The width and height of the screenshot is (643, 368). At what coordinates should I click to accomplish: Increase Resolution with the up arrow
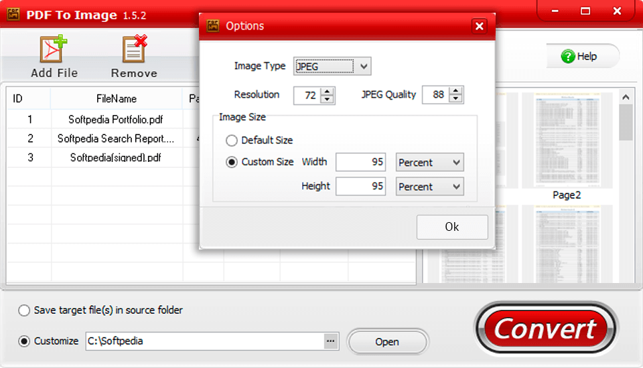328,91
